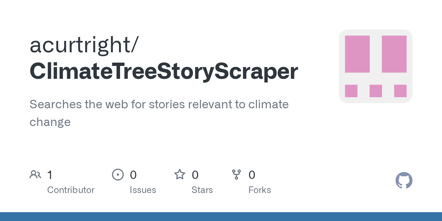
Task: Click the forks icon
Action: [x=236, y=175]
